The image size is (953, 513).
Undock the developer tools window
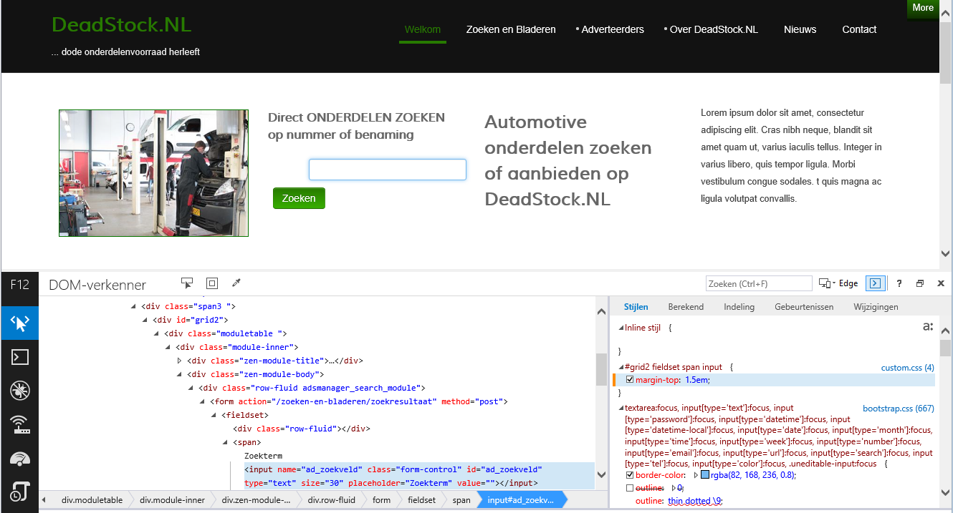(x=920, y=283)
